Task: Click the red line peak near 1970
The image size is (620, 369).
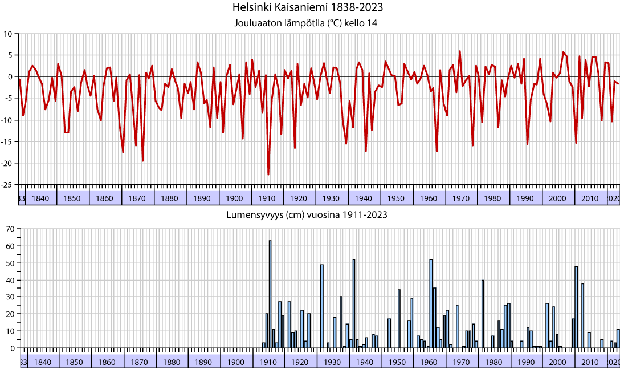Action: pyautogui.click(x=460, y=52)
